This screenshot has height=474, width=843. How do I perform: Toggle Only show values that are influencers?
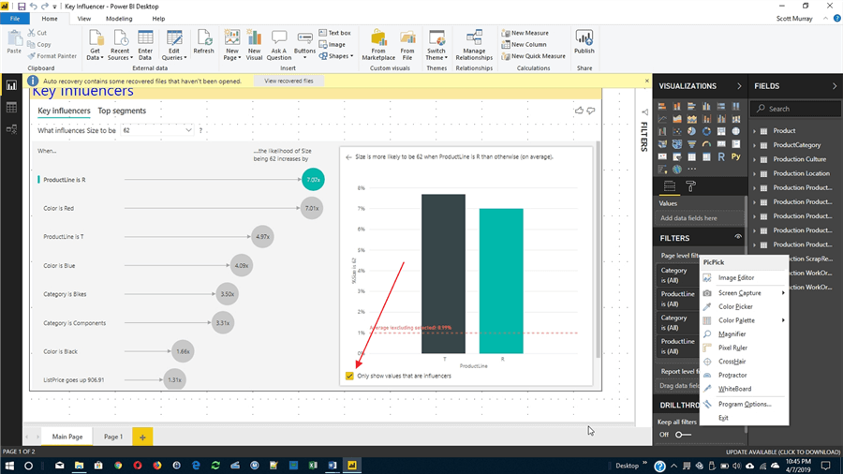tap(349, 376)
